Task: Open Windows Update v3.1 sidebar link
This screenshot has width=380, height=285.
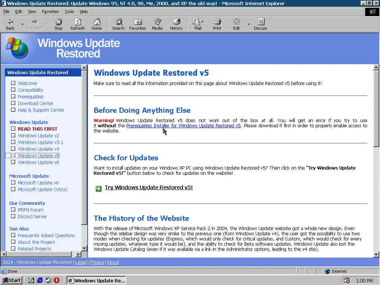Action: 40,142
